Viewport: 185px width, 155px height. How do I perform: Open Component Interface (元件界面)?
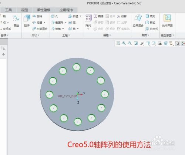tap(167, 21)
